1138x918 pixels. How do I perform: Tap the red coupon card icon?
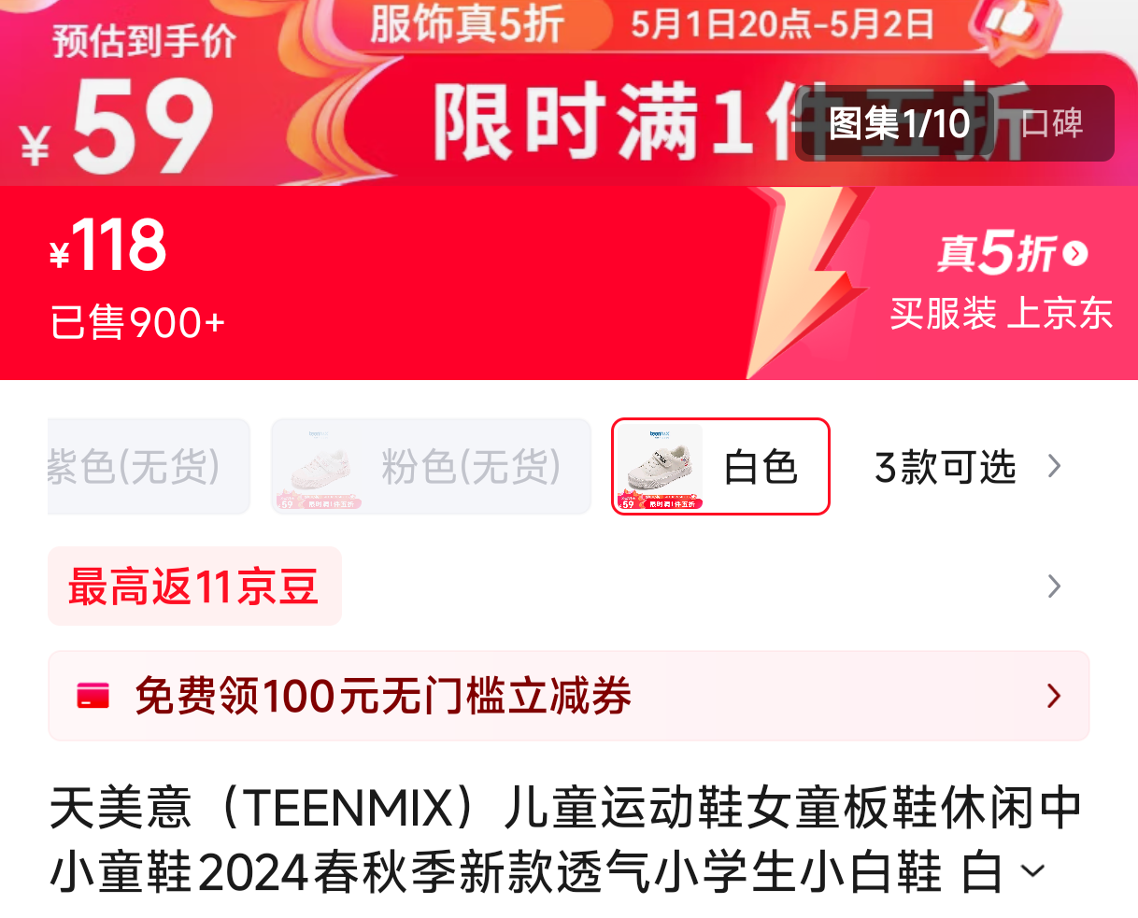[93, 696]
